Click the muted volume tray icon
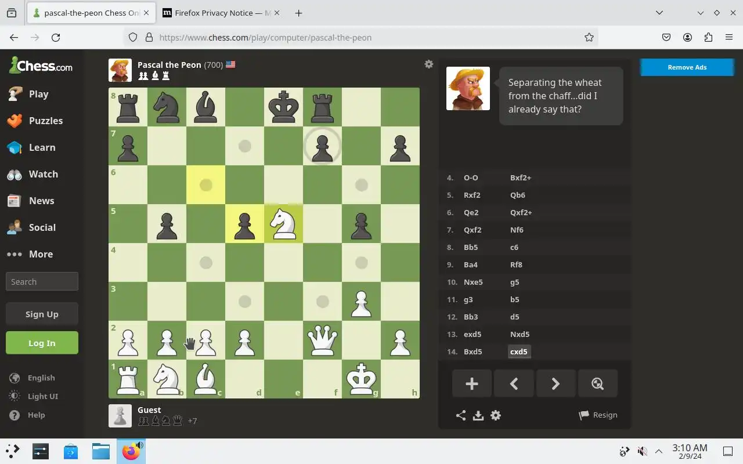This screenshot has width=743, height=464. coord(642,451)
